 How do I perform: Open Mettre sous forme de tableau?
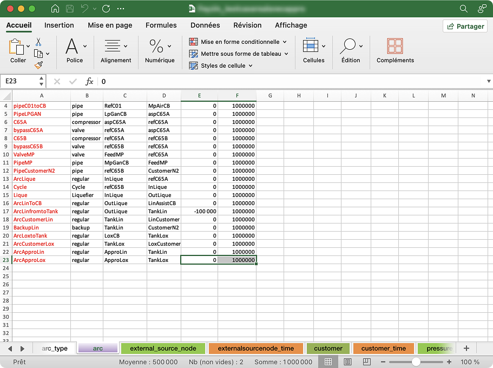[239, 54]
